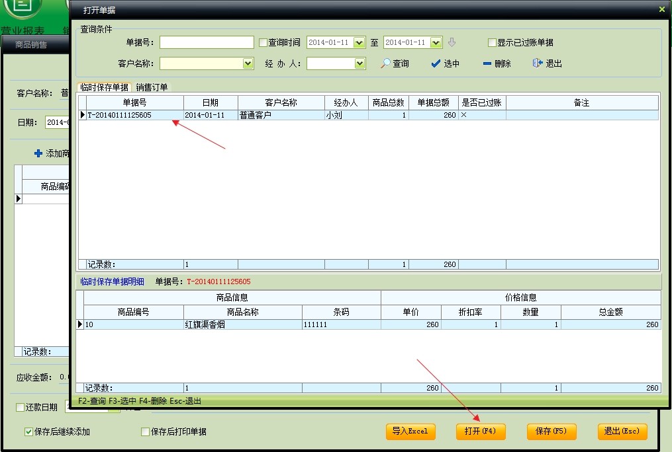Check the 保存后打印单据 checkbox
672x452 pixels.
click(145, 432)
